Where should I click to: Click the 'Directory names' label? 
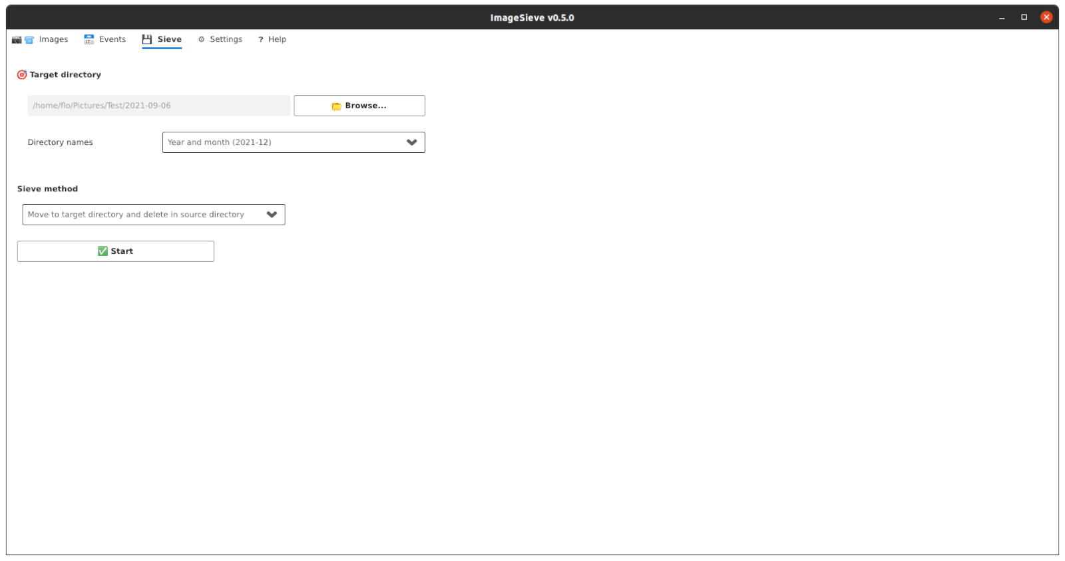(61, 142)
